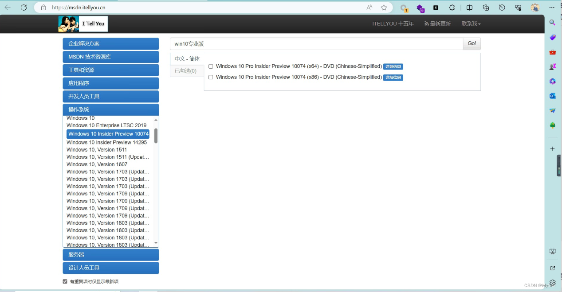562x292 pixels.
Task: Click OS list scrollbar up arrow
Action: (x=156, y=120)
